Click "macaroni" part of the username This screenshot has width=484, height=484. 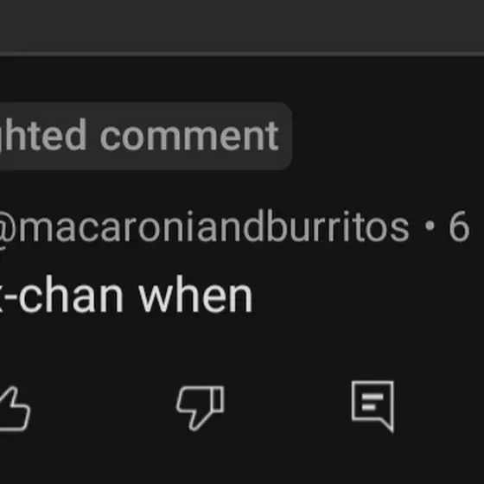coord(106,226)
